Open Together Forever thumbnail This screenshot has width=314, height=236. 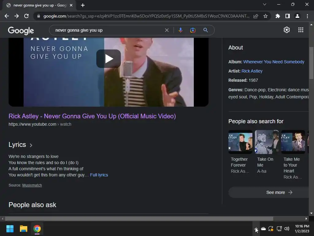click(x=240, y=142)
